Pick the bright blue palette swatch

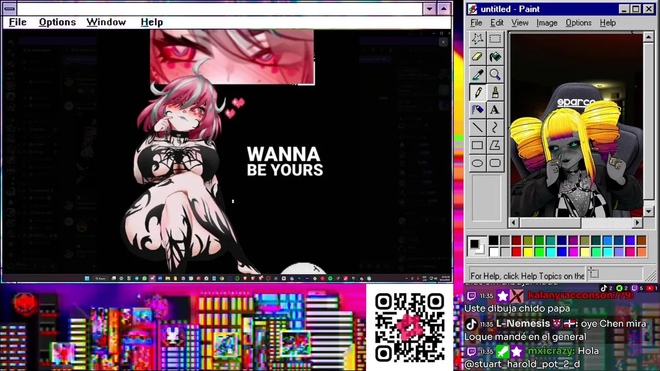(562, 252)
